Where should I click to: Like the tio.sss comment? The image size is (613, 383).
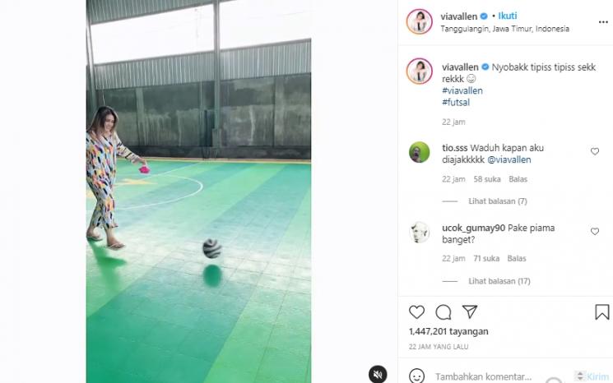[x=595, y=151]
